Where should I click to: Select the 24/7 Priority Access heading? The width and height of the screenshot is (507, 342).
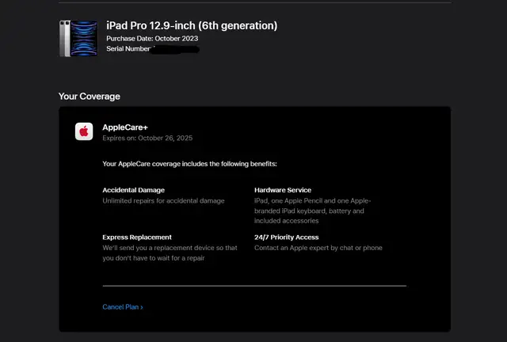click(287, 237)
